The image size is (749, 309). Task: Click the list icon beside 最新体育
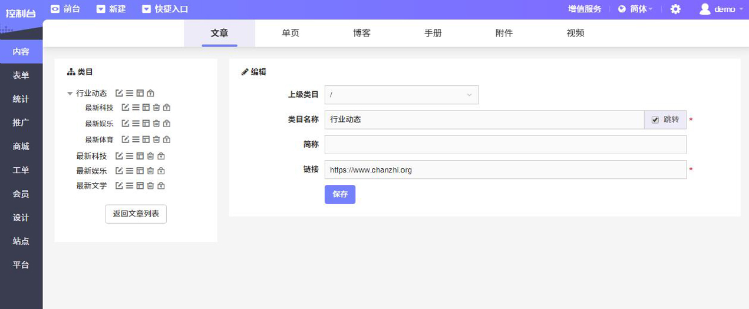pos(136,139)
